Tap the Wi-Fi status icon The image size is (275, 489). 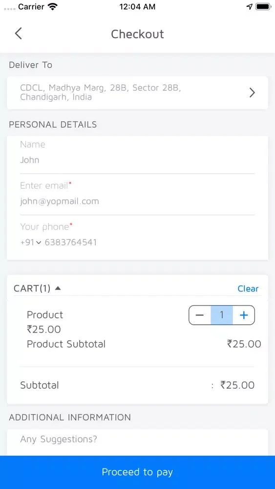point(52,7)
